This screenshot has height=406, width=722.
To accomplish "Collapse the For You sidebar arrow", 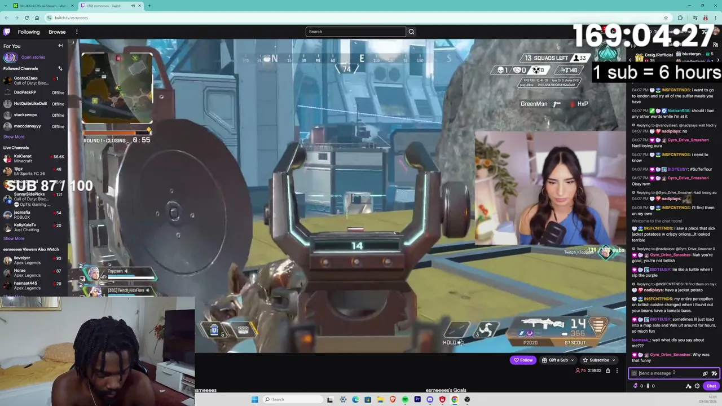I will (60, 46).
